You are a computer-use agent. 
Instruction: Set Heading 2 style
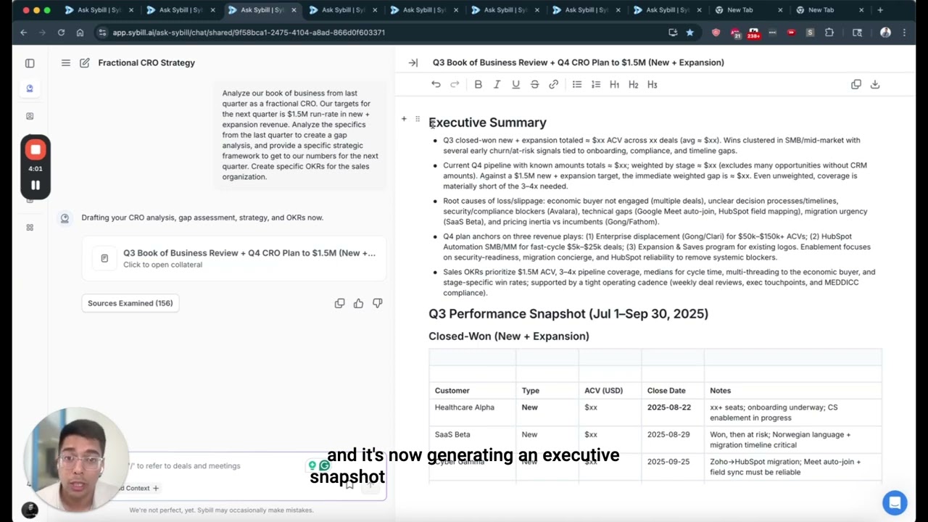point(634,84)
